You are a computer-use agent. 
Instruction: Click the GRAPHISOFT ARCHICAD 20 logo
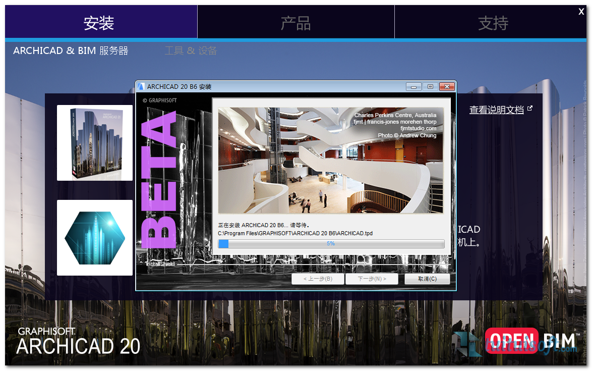click(x=78, y=342)
